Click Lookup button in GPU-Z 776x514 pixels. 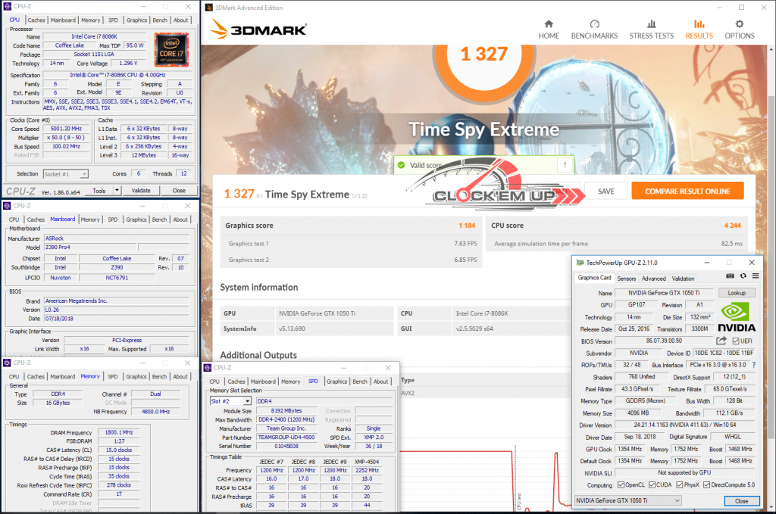pos(737,293)
